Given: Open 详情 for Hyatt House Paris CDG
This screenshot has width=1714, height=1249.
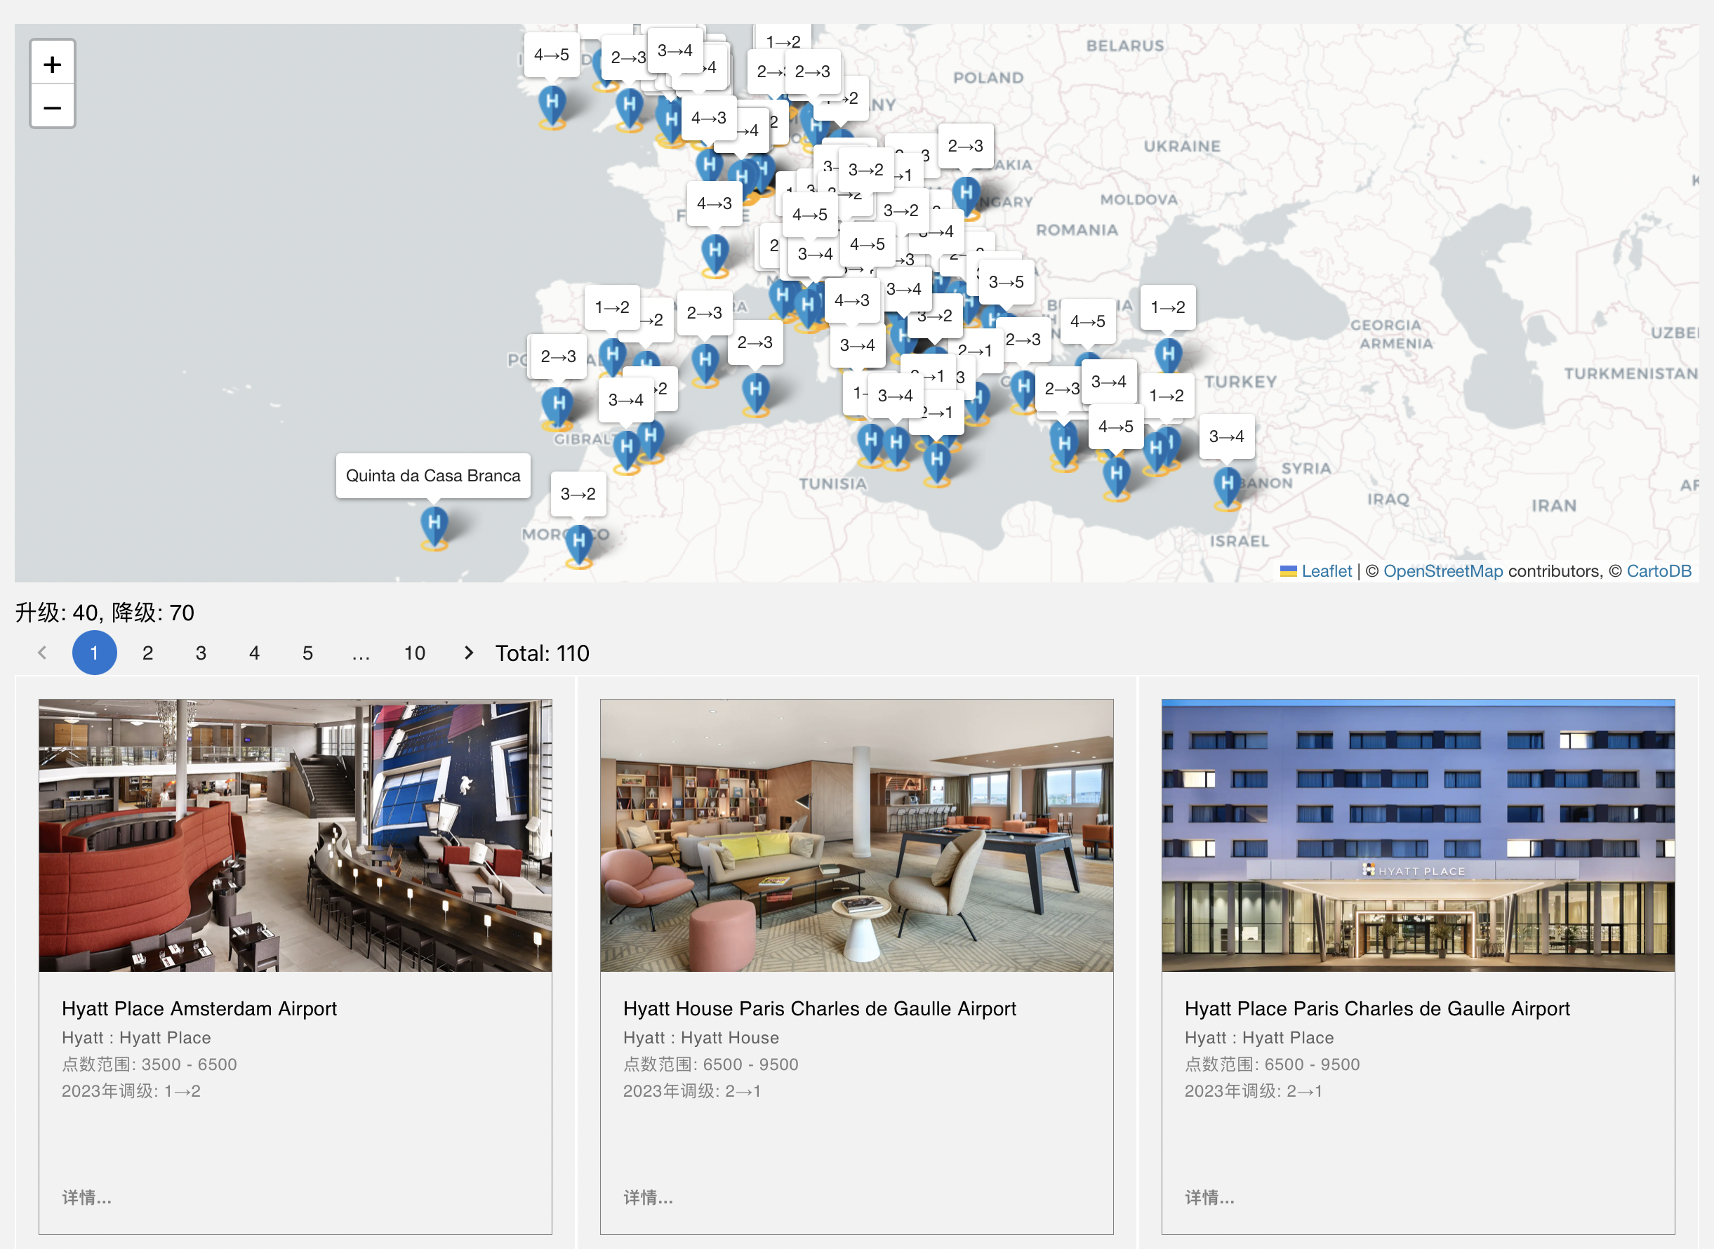Looking at the screenshot, I should 648,1197.
